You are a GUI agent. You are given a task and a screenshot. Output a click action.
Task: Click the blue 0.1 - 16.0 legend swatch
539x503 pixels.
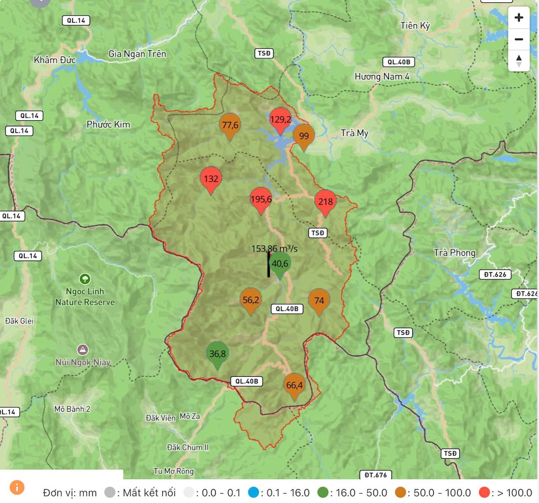coord(253,492)
